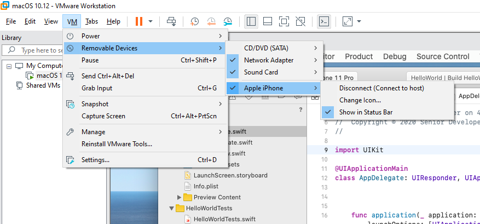This screenshot has height=224, width=480.
Task: Select Removable Devices menu entry
Action: [146, 48]
